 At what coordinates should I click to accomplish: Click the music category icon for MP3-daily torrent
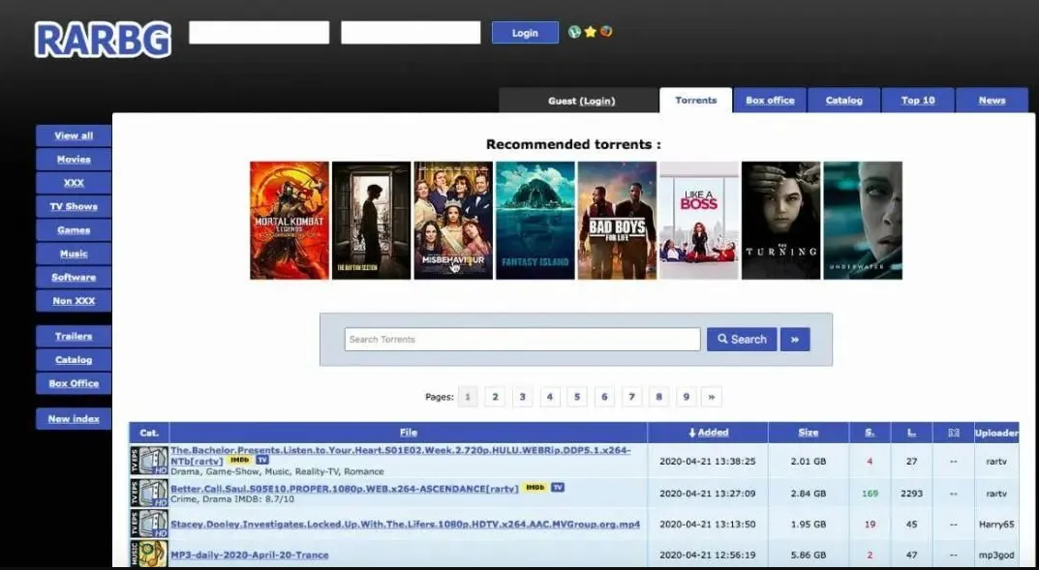click(x=149, y=555)
